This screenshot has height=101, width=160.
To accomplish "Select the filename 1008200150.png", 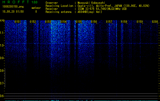I will (13, 7).
